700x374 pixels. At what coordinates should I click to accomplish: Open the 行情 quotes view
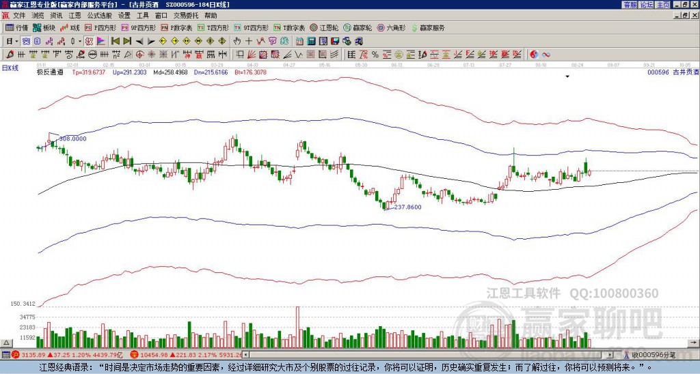click(x=16, y=27)
